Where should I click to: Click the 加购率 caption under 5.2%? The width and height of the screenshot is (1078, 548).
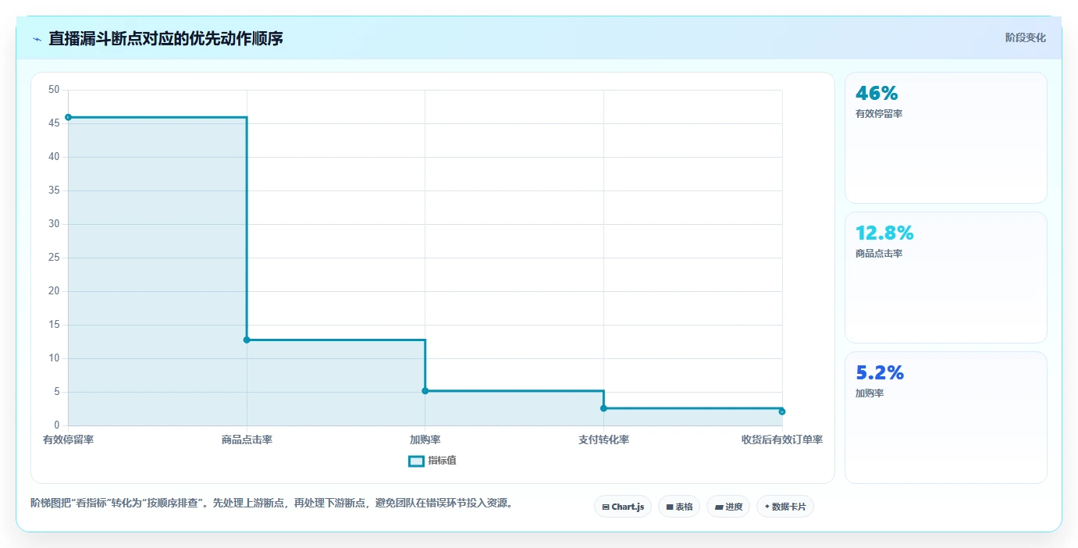870,393
